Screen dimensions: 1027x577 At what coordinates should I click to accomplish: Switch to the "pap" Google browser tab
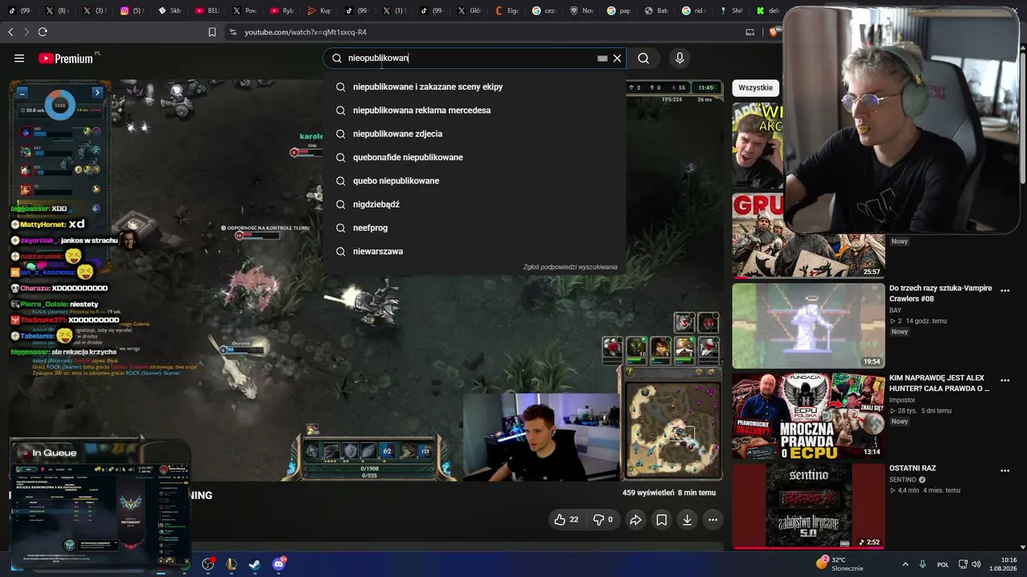tap(620, 10)
